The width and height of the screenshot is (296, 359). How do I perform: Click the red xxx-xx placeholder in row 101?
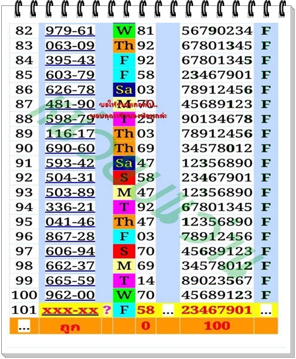click(70, 310)
